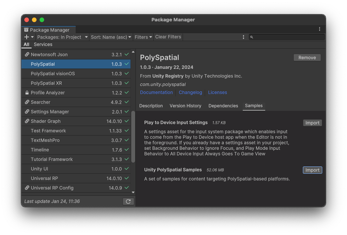Click the lock icon beside Profile Analyzer

(x=27, y=93)
